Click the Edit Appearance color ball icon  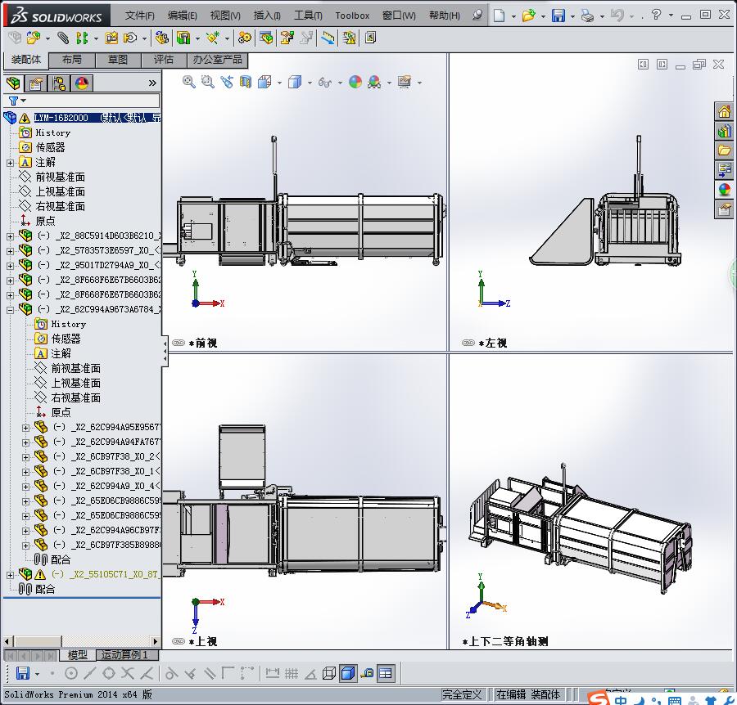pos(355,82)
